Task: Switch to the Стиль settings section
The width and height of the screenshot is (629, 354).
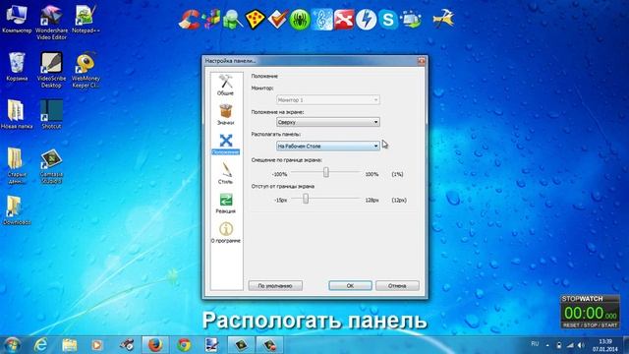Action: (x=225, y=173)
